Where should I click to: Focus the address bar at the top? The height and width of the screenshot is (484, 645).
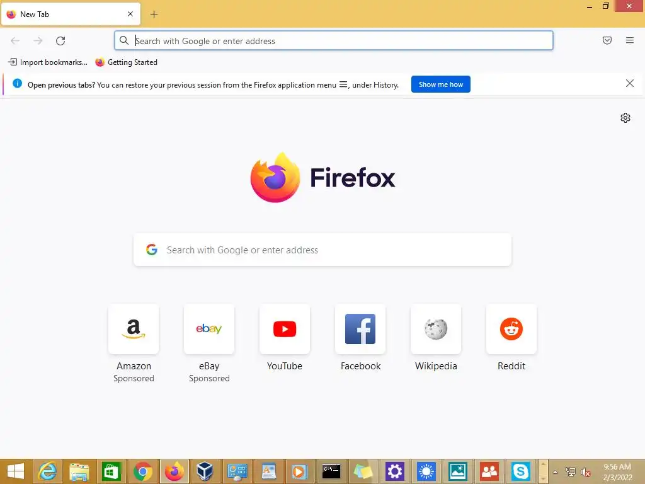[x=334, y=41]
